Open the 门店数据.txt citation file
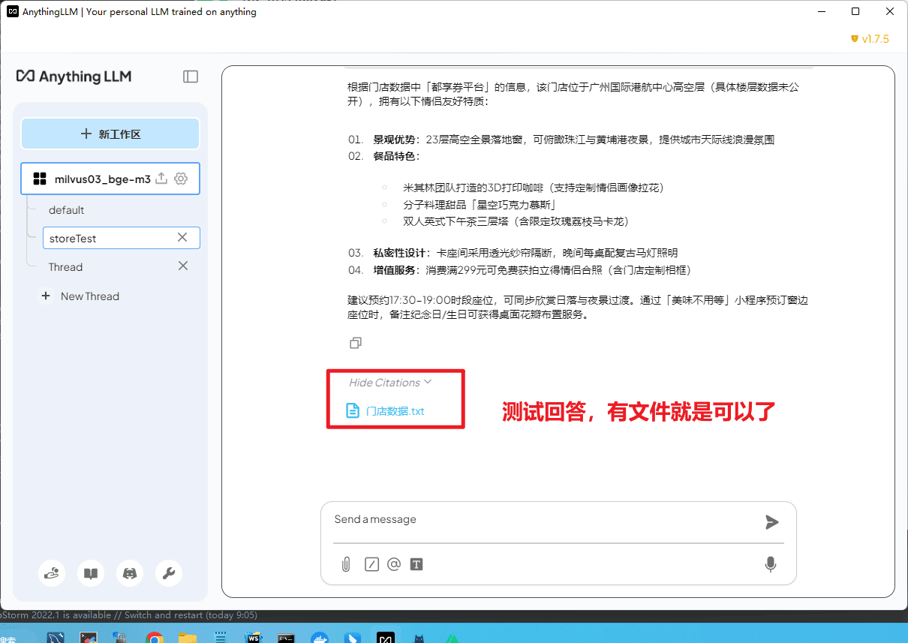The height and width of the screenshot is (643, 908). [395, 411]
